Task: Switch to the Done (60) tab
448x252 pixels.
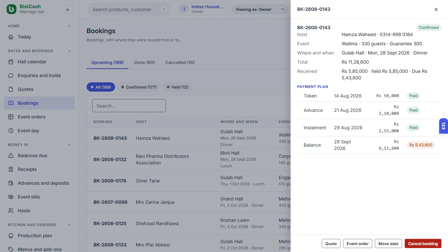Action: 145,62
